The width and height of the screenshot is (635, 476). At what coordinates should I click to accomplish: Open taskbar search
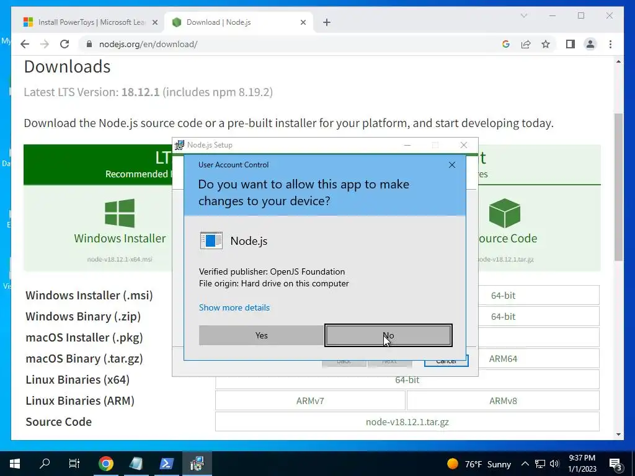click(45, 464)
